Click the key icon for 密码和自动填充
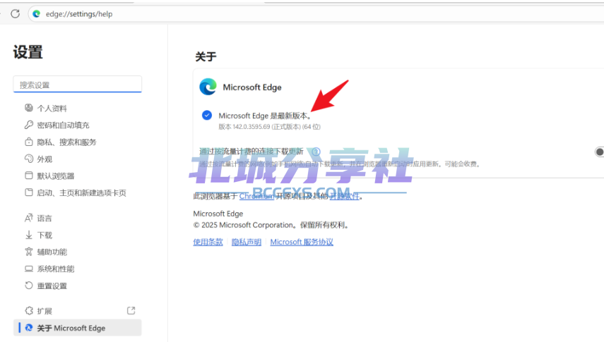 tap(28, 125)
